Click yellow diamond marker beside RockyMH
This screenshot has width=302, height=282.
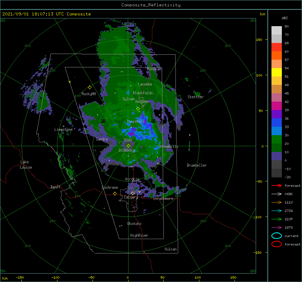pyautogui.click(x=90, y=88)
